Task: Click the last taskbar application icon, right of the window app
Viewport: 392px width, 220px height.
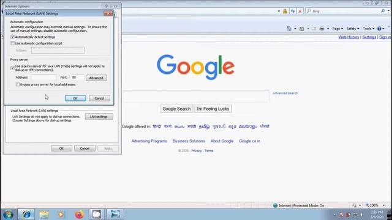Action: pos(115,215)
